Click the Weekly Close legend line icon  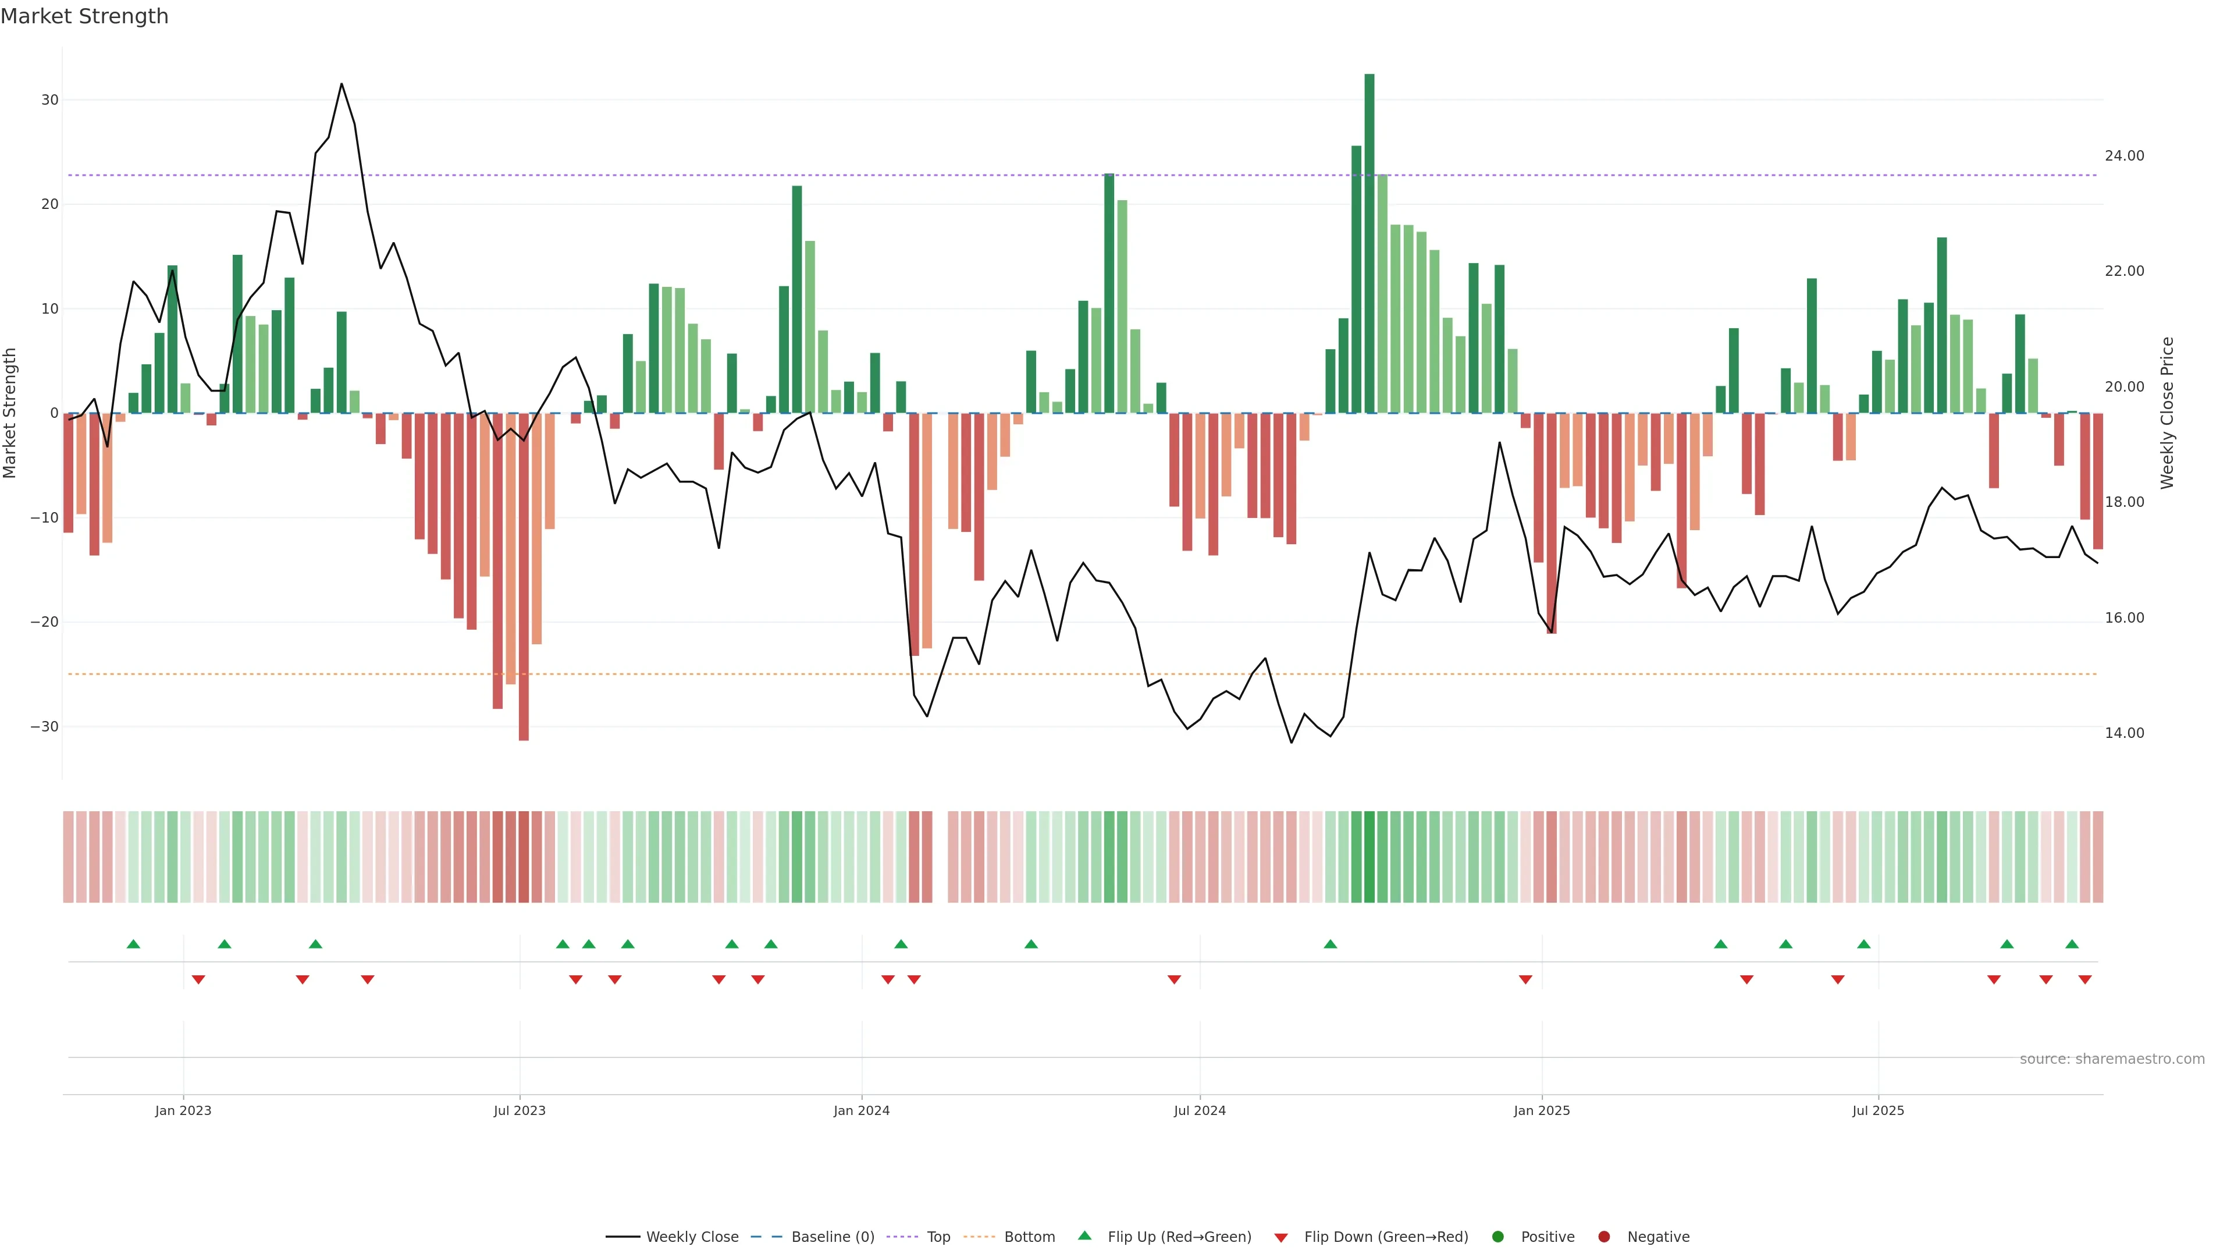click(x=622, y=1237)
